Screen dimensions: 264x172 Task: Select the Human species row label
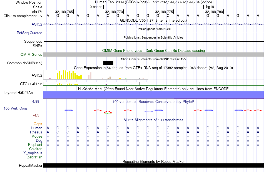36,128
